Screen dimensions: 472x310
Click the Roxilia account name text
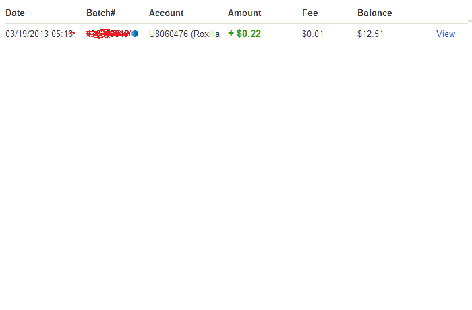[206, 34]
